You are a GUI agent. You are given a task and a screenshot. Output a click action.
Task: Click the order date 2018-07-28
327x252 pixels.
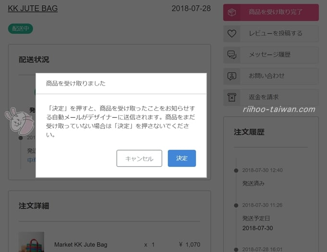tap(191, 9)
